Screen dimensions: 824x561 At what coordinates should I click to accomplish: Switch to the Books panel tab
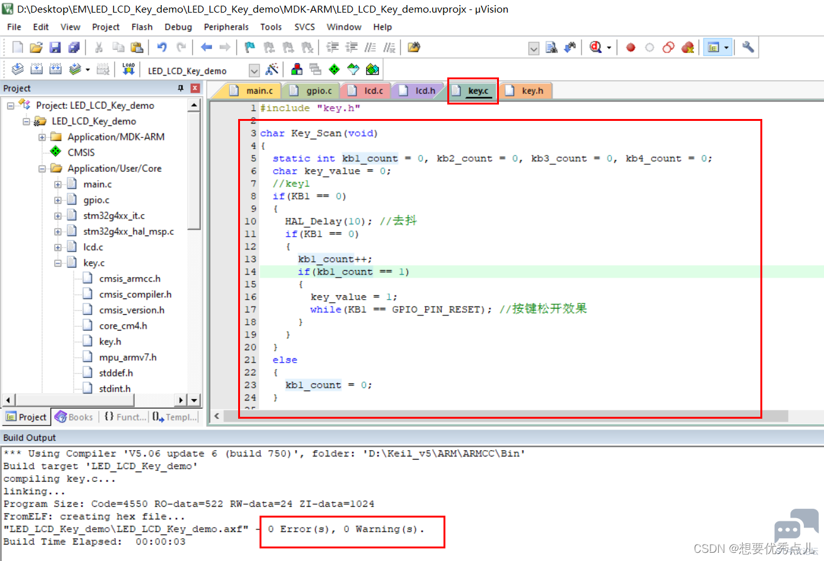(74, 417)
